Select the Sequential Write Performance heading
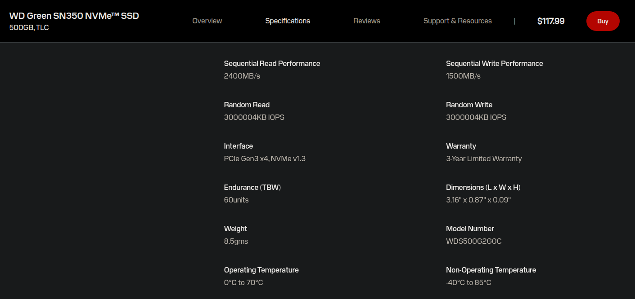 click(495, 63)
